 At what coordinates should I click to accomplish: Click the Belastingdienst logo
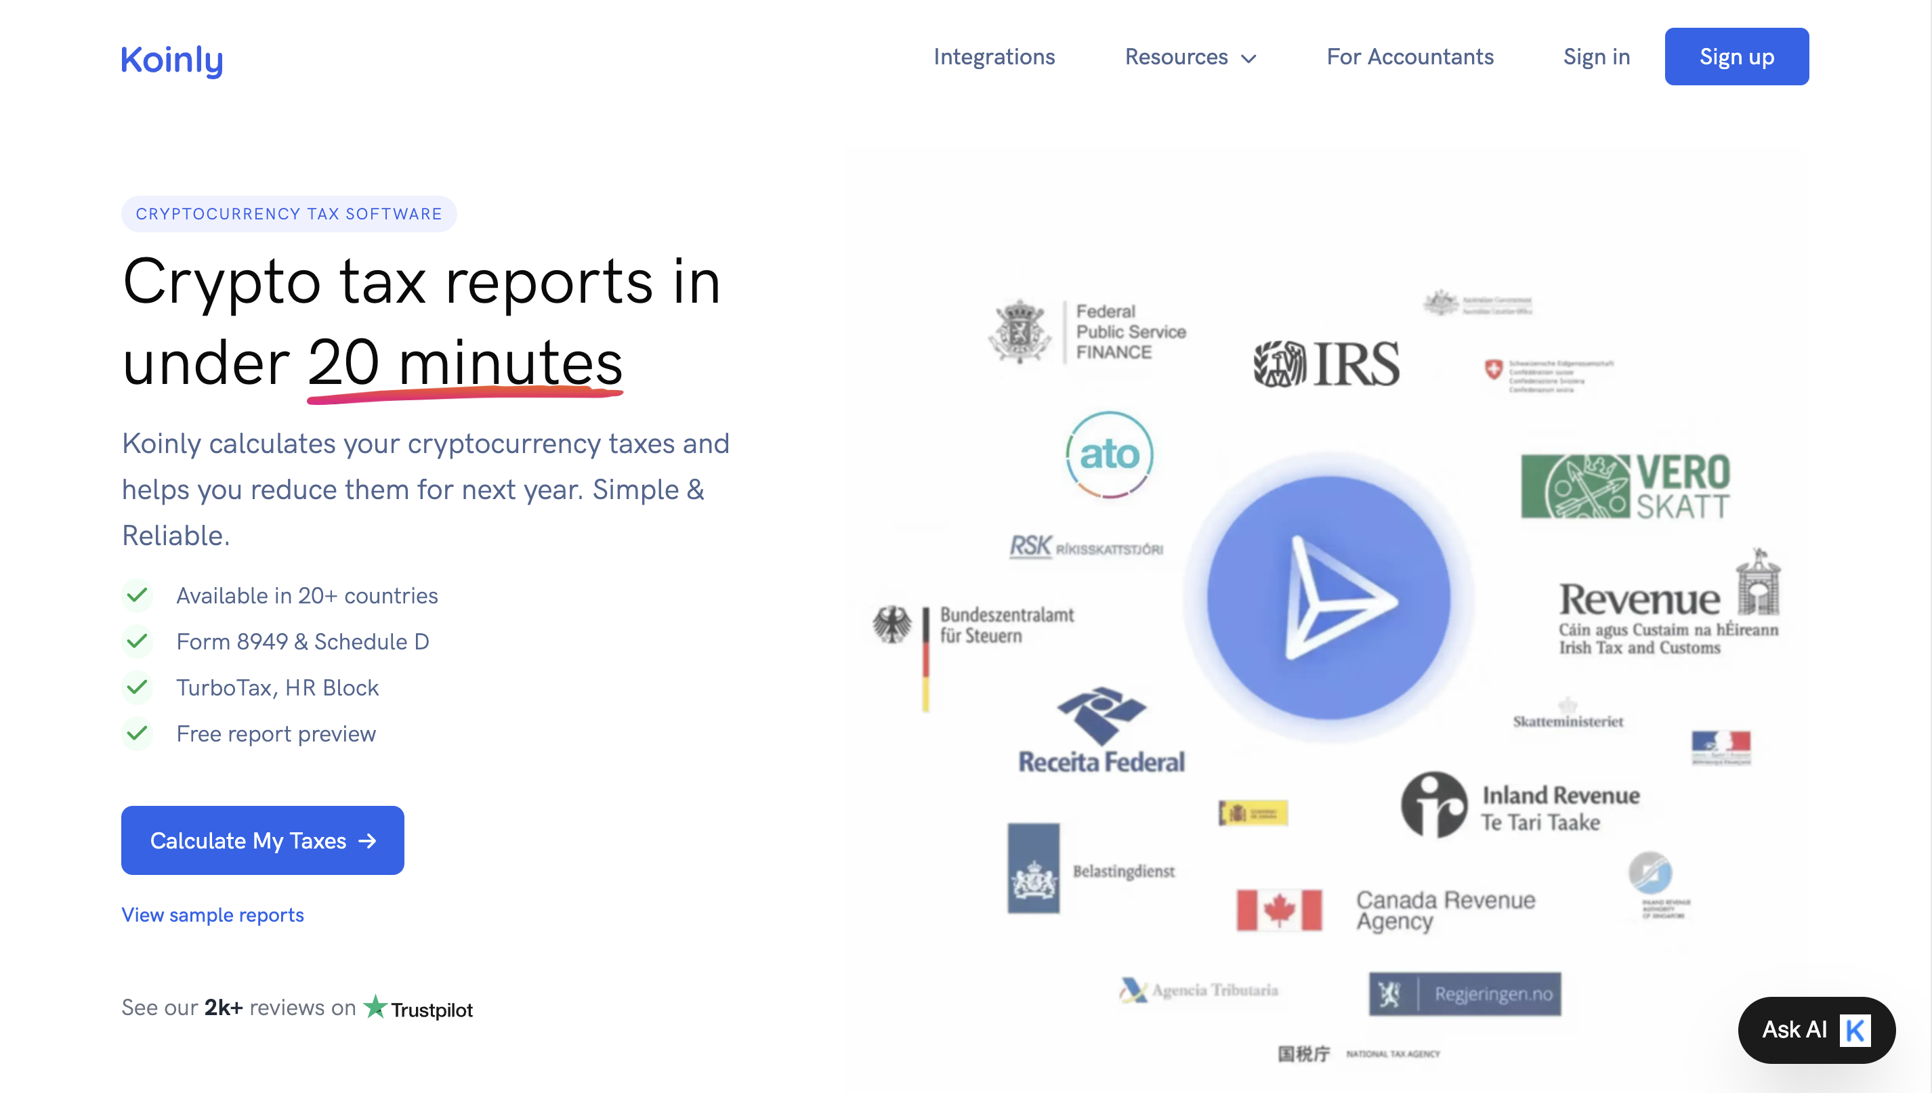1091,869
